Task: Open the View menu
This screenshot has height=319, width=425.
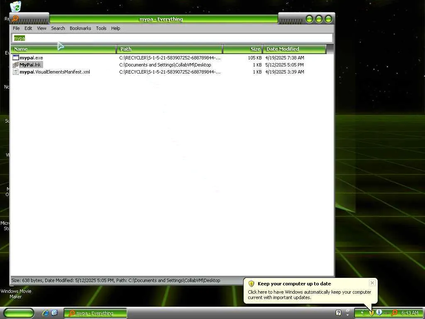Action: [42, 28]
